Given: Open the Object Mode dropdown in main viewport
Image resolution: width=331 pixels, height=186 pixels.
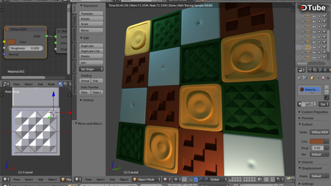Looking at the screenshot, I should 146,179.
